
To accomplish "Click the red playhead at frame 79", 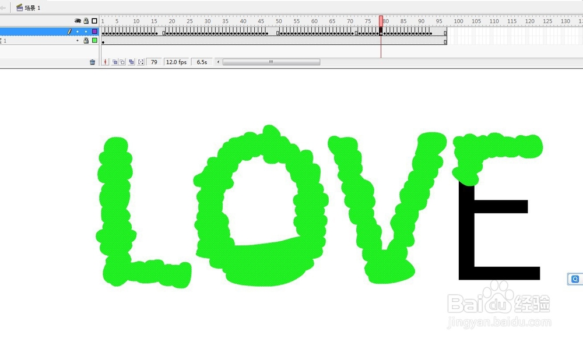I will 381,21.
